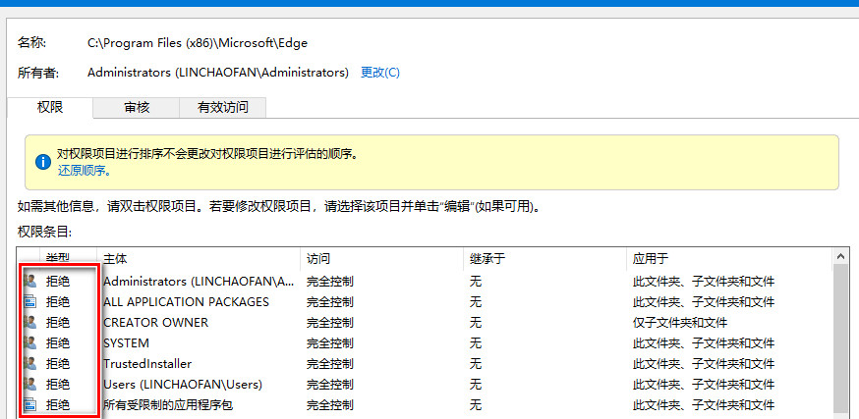Click the scroll-up arrow of the permissions list
859x419 pixels.
pyautogui.click(x=842, y=257)
